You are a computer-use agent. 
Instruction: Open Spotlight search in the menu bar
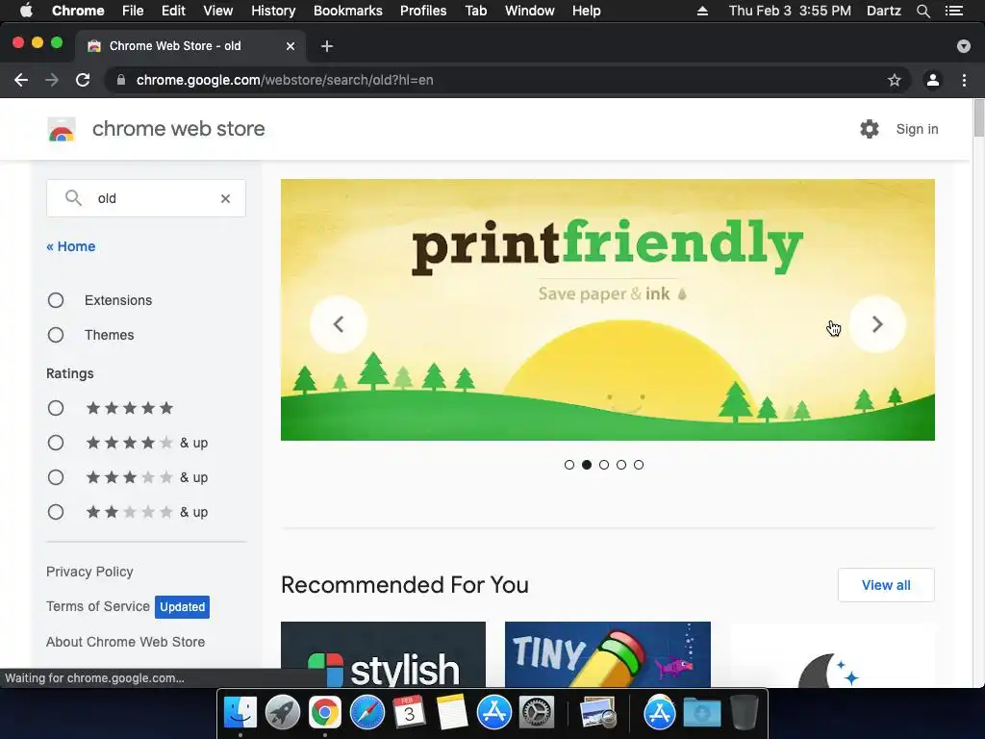[922, 11]
